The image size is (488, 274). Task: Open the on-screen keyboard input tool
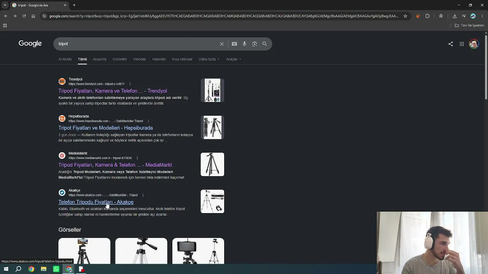(x=234, y=44)
